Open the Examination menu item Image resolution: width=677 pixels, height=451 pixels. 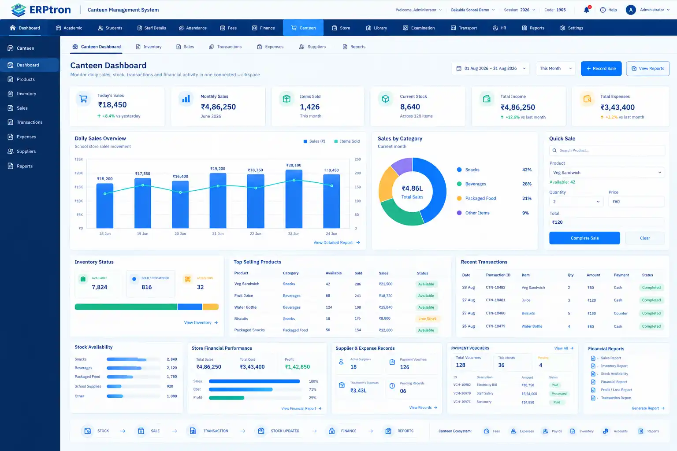419,28
